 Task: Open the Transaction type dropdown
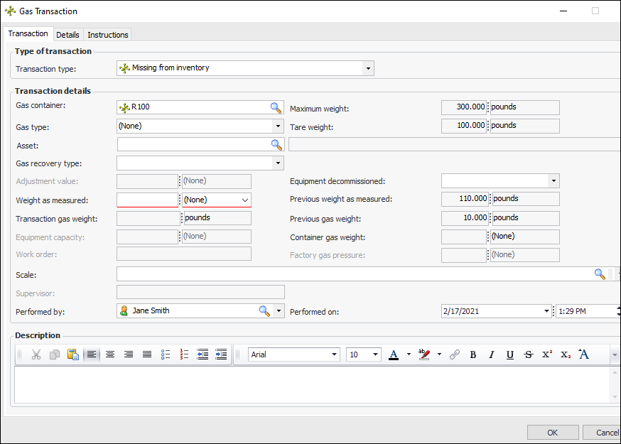368,68
